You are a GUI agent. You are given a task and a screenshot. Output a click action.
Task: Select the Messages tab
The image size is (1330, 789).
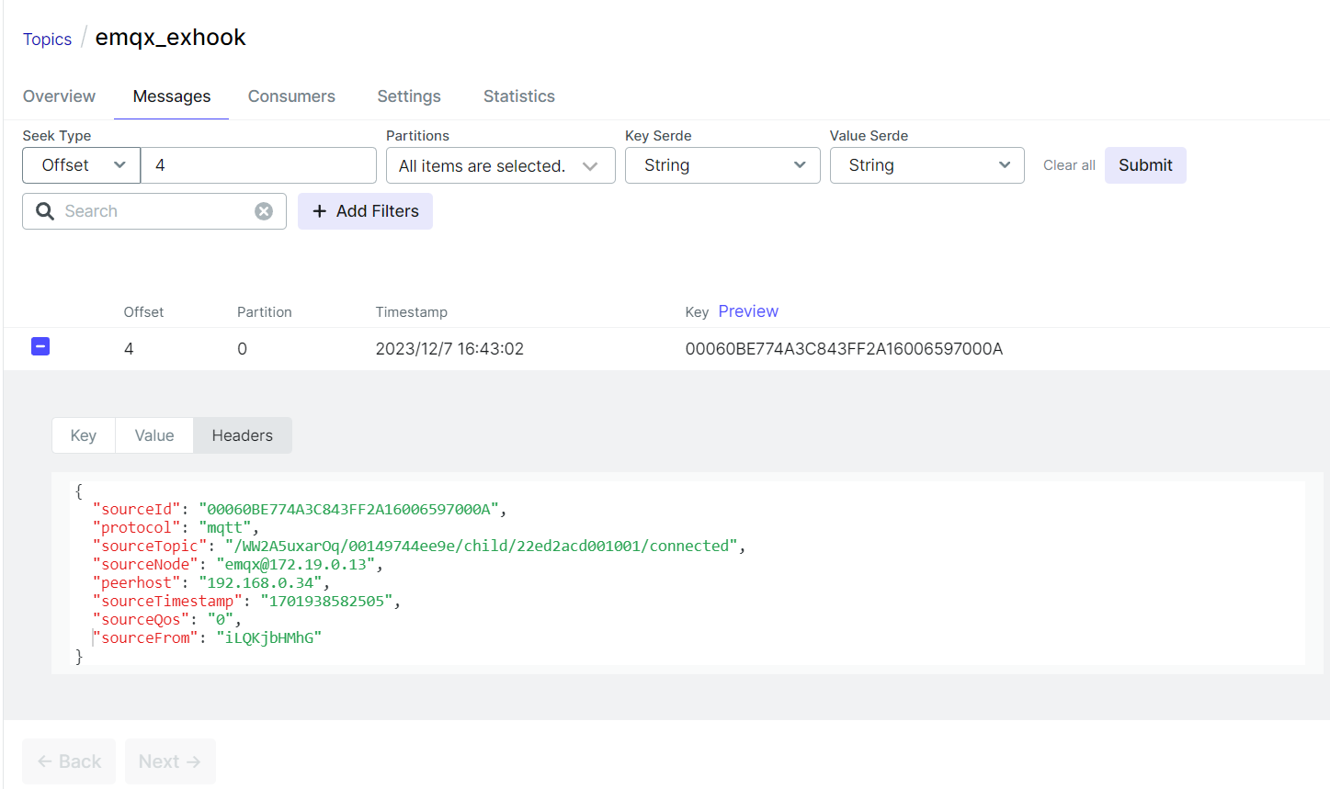tap(172, 96)
